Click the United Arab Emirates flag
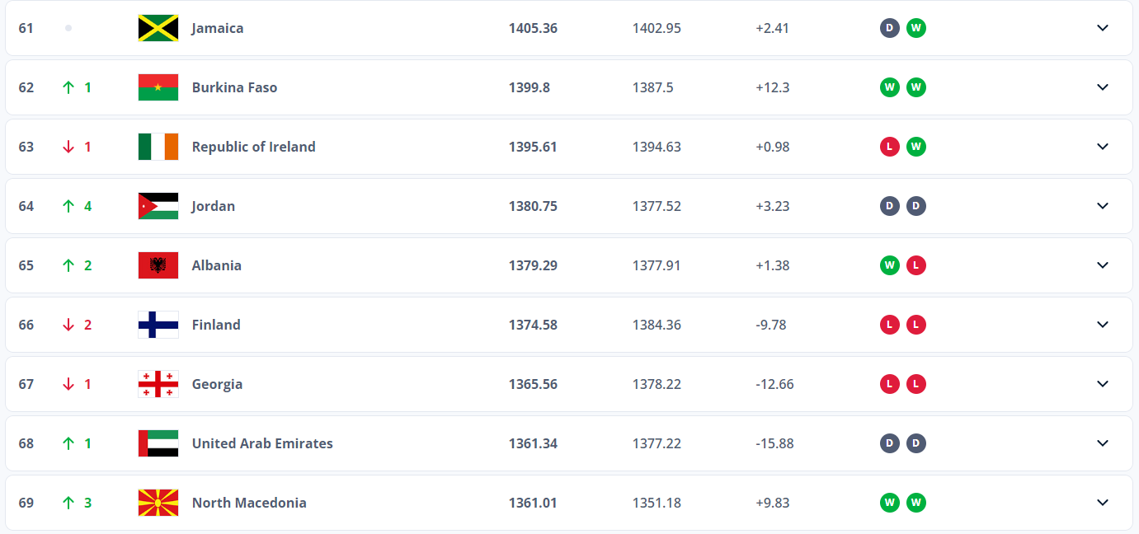This screenshot has width=1139, height=534. coord(158,443)
